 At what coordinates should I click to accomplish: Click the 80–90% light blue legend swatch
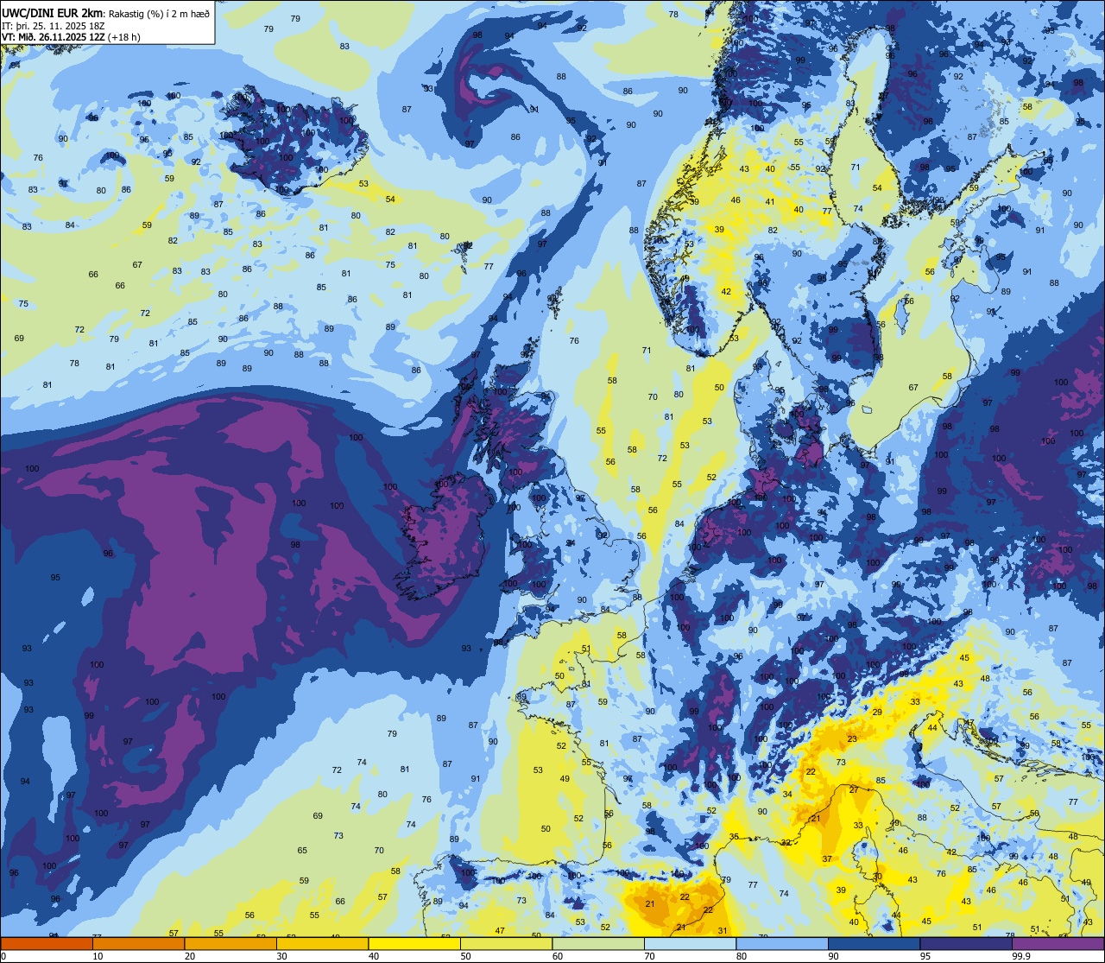782,944
